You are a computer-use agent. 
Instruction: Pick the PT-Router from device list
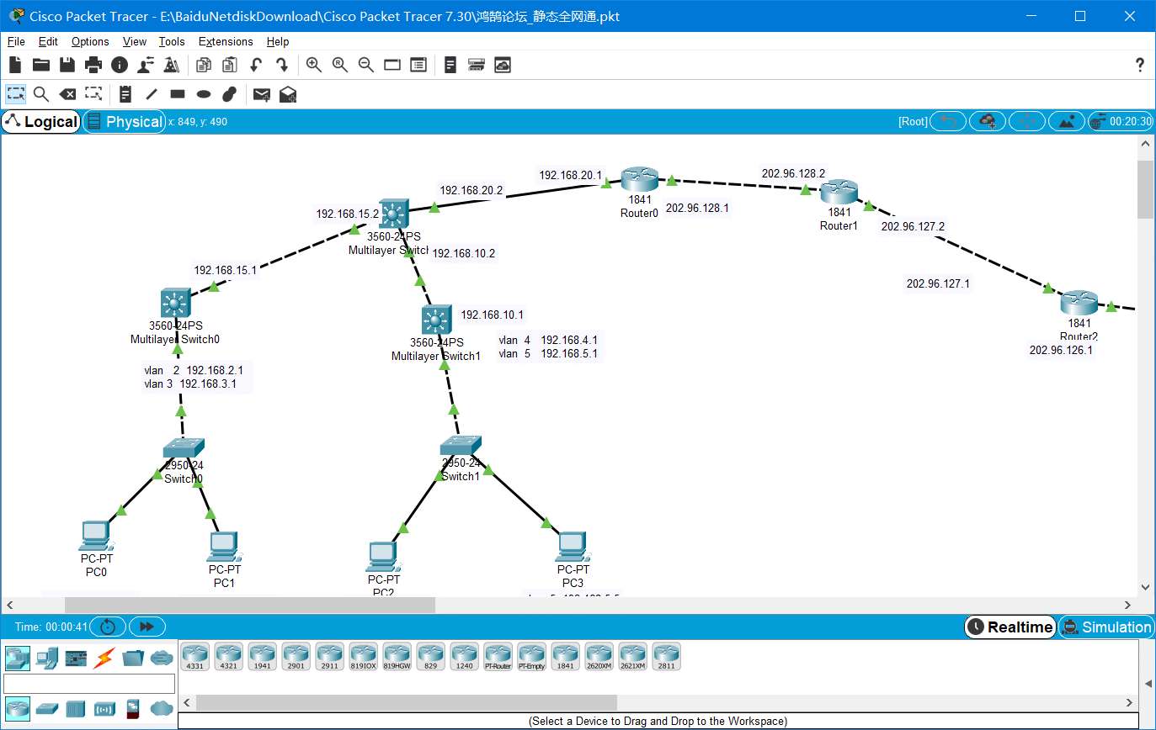[x=498, y=656]
